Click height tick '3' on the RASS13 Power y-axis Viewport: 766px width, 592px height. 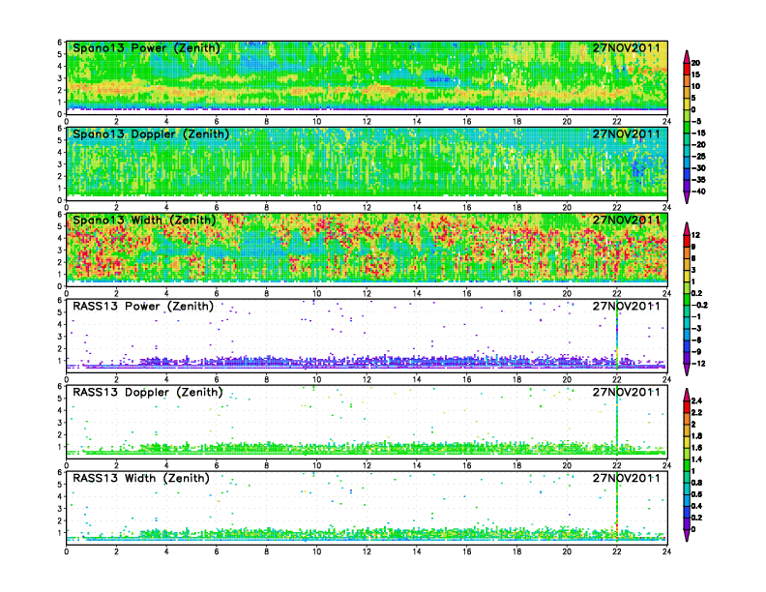pyautogui.click(x=60, y=337)
